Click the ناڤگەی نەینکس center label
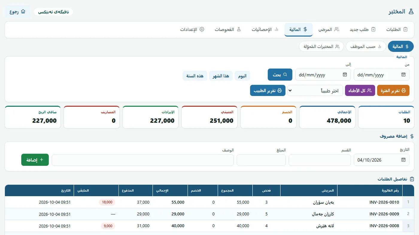 click(x=54, y=12)
